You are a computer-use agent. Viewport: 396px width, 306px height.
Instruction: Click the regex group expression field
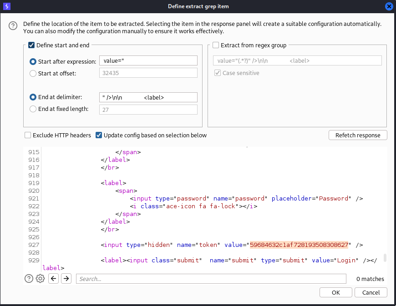[297, 60]
